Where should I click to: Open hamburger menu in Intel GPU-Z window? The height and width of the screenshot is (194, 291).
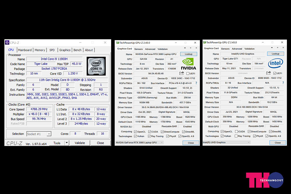point(283,48)
